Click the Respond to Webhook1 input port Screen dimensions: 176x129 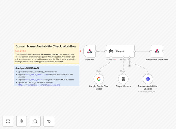pyautogui.click(x=151, y=51)
